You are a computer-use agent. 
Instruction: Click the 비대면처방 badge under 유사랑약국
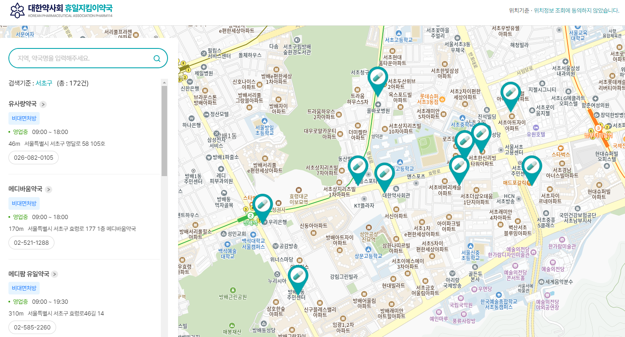(24, 118)
